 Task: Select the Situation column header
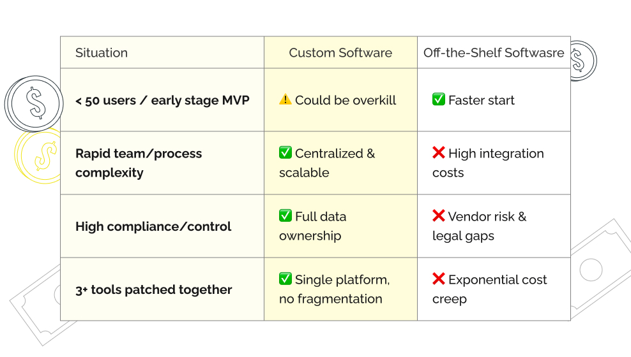click(x=102, y=53)
